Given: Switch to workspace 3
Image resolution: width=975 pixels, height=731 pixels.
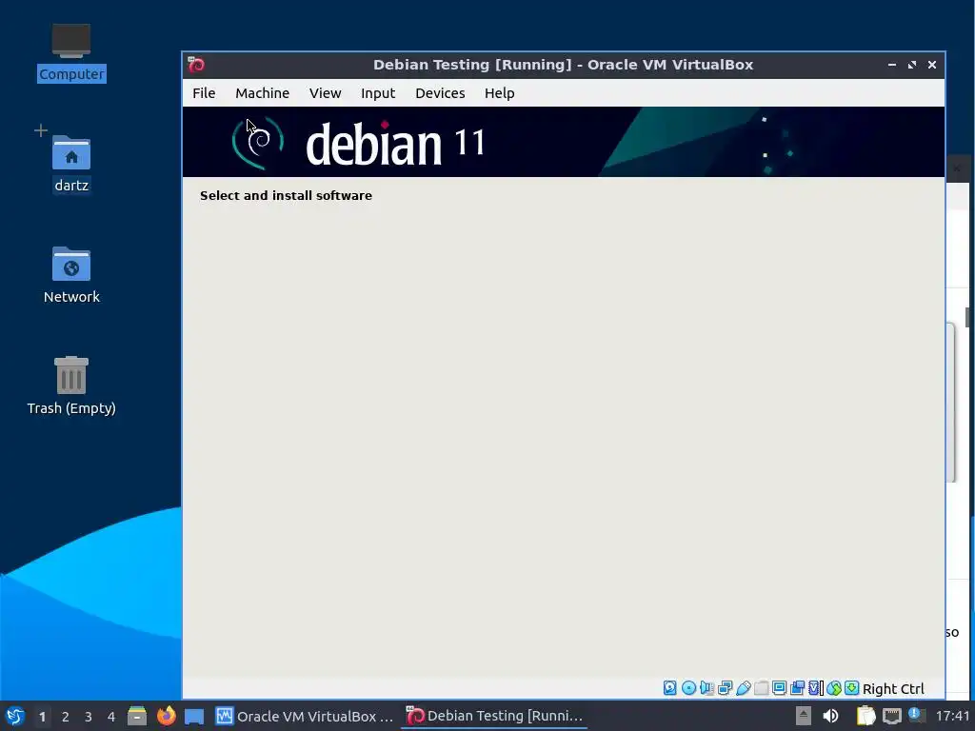Looking at the screenshot, I should [89, 717].
